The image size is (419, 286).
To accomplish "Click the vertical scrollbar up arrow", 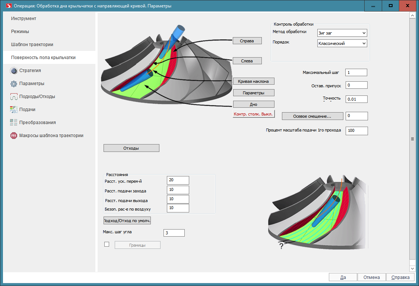I will pos(412,16).
